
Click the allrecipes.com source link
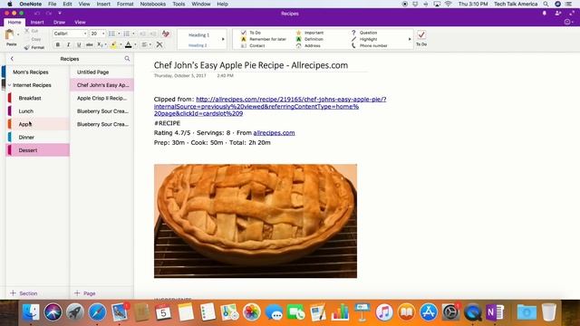click(274, 133)
